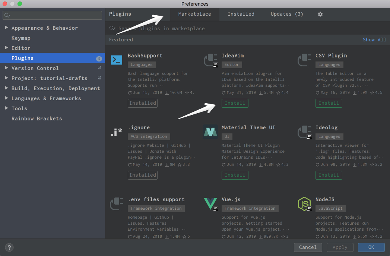Click the Ideolog plugin icon
The height and width of the screenshot is (256, 390).
pyautogui.click(x=304, y=132)
